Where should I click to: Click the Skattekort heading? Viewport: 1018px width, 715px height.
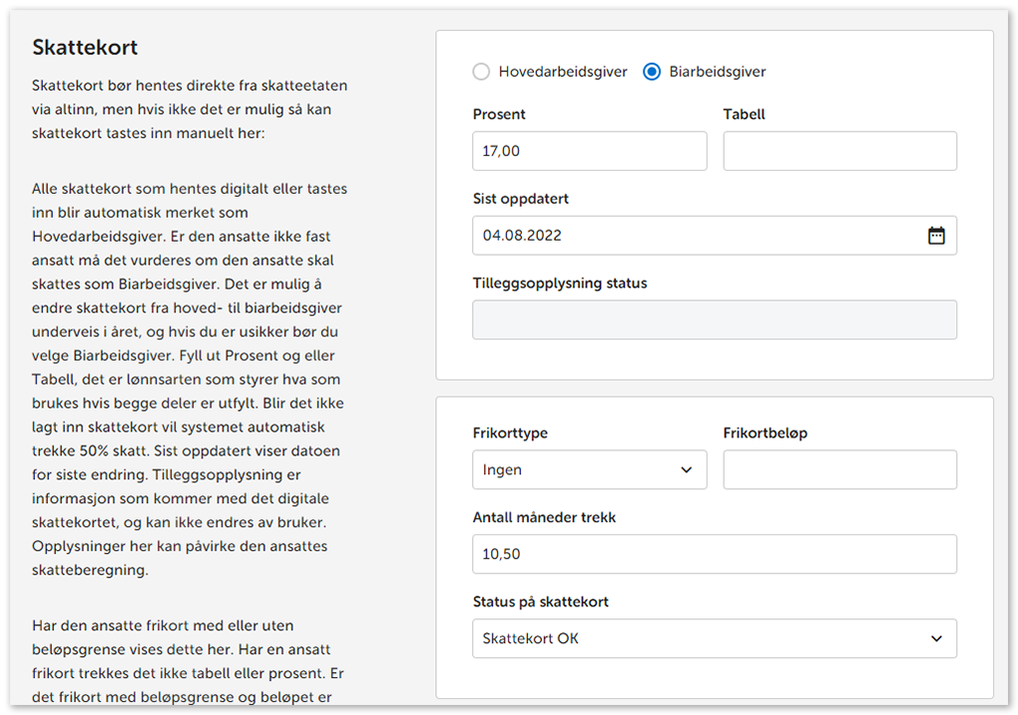pyautogui.click(x=85, y=48)
